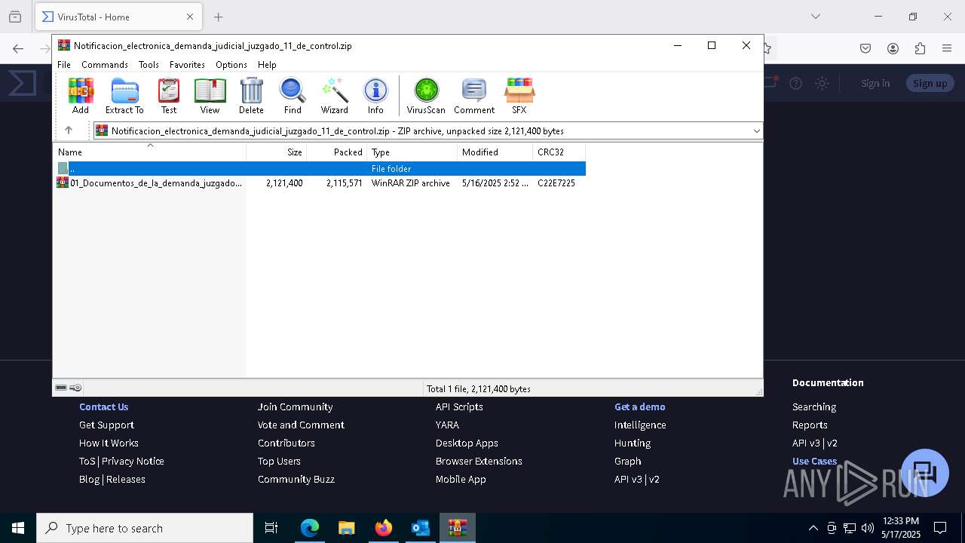Click WinRAR taskbar icon

coord(458,528)
